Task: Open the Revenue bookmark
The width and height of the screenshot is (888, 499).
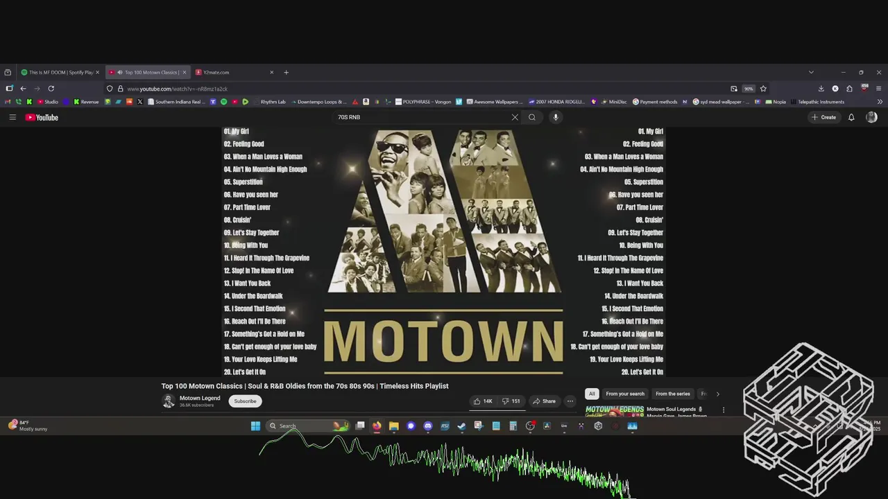Action: [x=86, y=102]
